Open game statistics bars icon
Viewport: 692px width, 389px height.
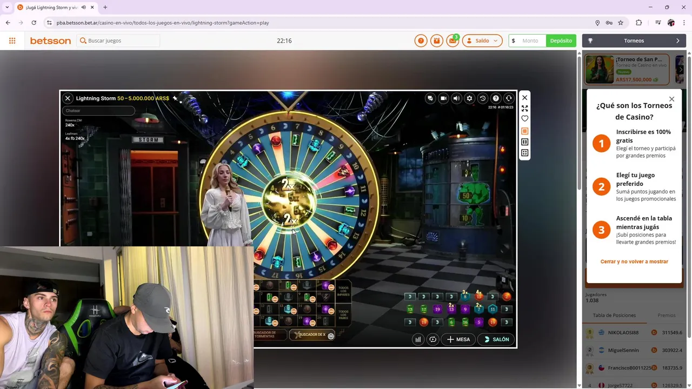[418, 339]
